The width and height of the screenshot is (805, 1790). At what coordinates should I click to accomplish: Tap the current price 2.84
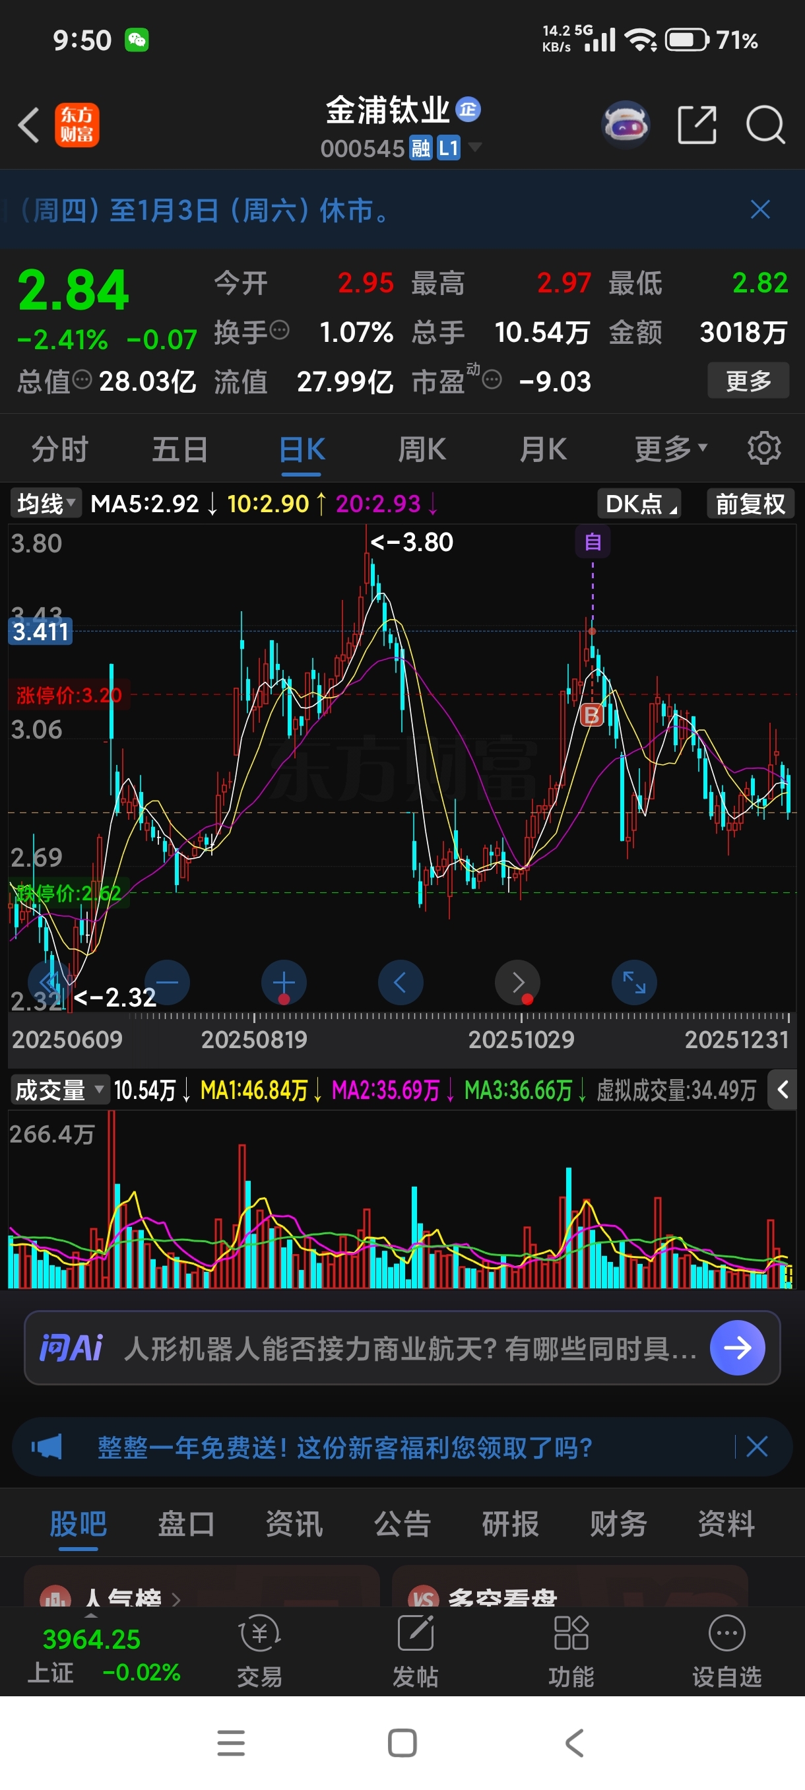(74, 288)
